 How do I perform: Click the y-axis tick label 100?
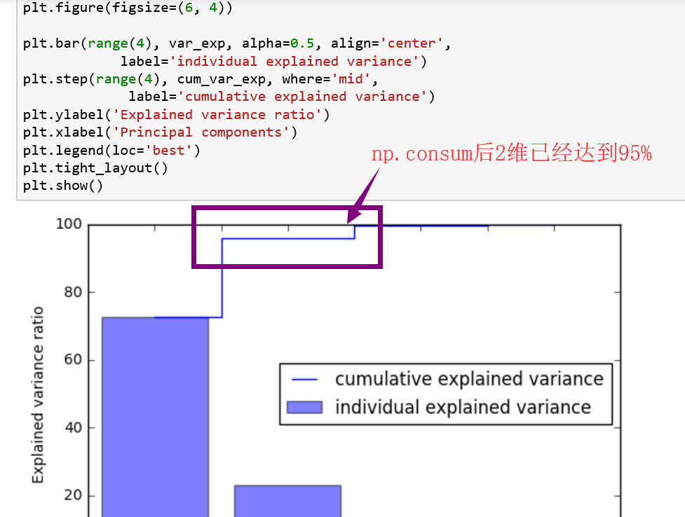tap(69, 224)
